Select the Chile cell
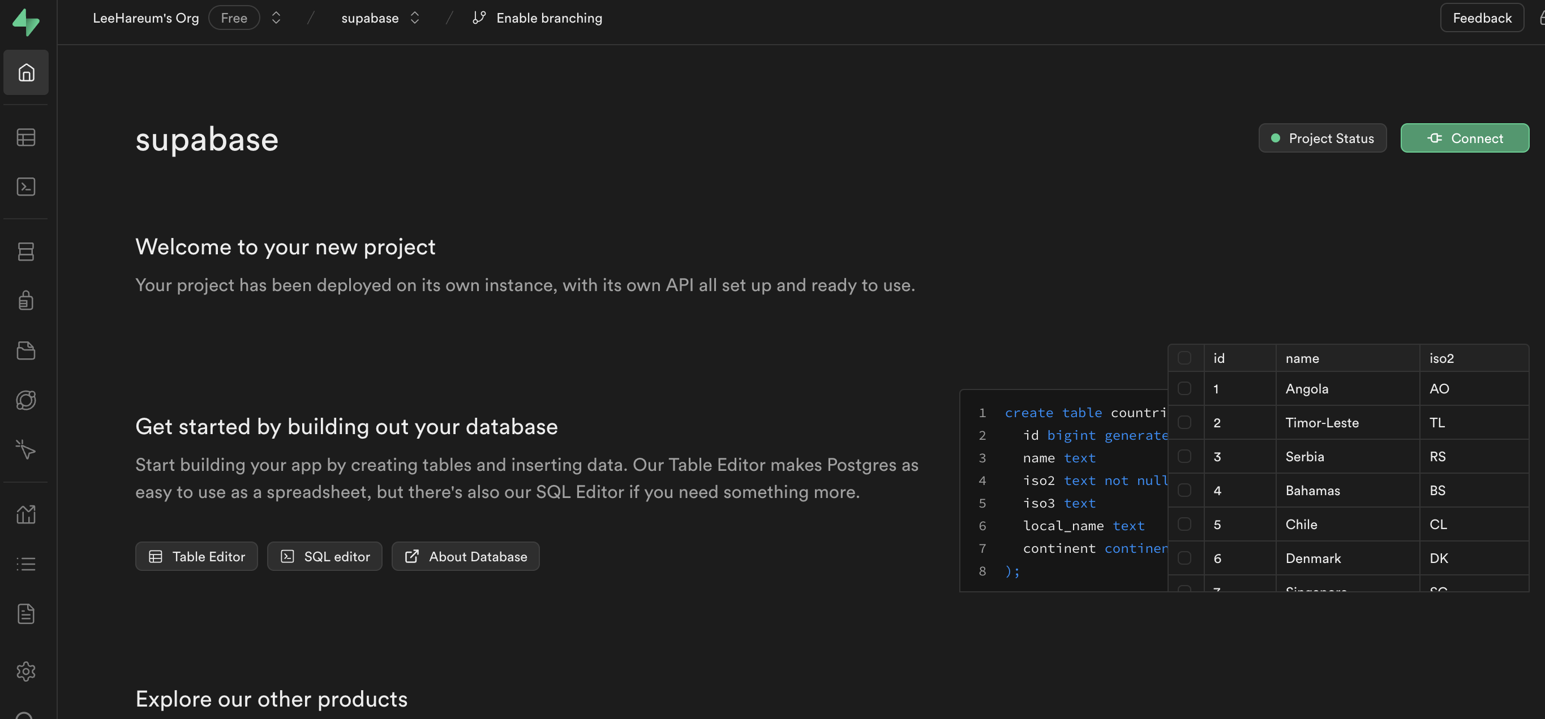Viewport: 1545px width, 719px height. point(1347,525)
